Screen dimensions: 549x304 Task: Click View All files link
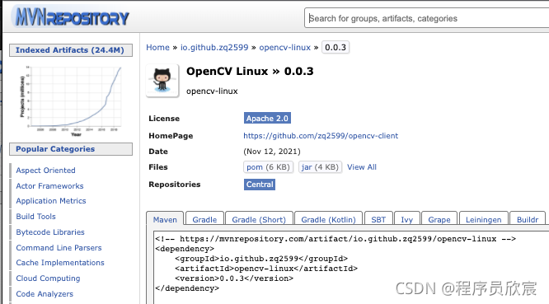pos(362,167)
